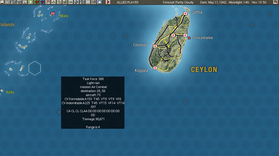Viewport: 279px width, 156px height.
Task: Click 'Light rain' tooltip line
Action: point(93,83)
